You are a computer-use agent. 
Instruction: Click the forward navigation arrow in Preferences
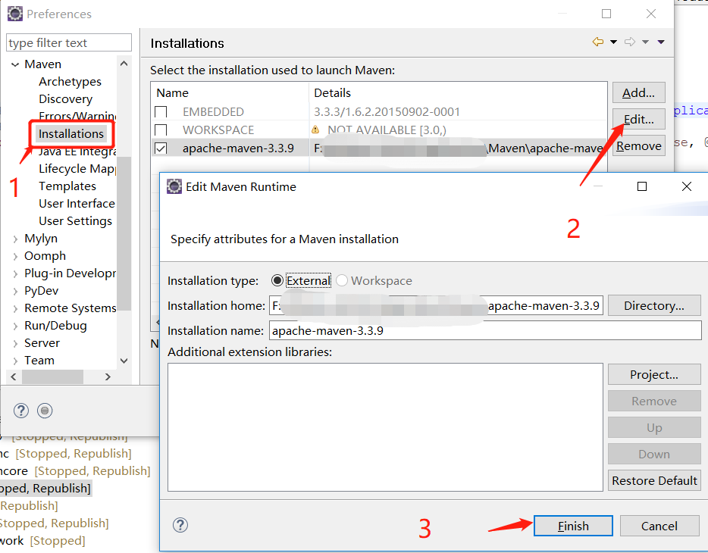(630, 42)
